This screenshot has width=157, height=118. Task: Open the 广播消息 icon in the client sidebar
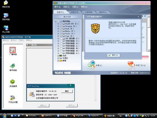(13, 50)
